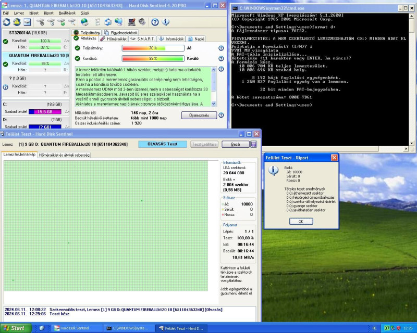Open the Napló tab
This screenshot has height=333, width=417.
(196, 39)
